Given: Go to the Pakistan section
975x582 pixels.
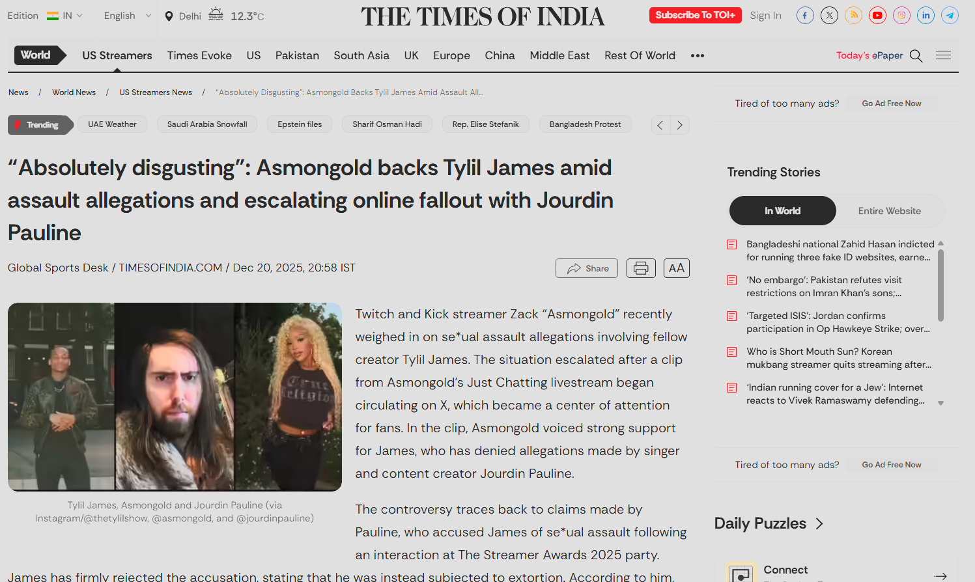Looking at the screenshot, I should click(297, 56).
